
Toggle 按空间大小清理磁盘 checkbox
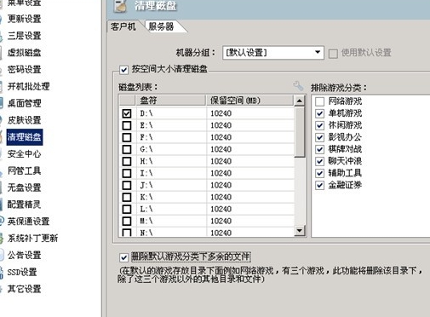coord(123,70)
